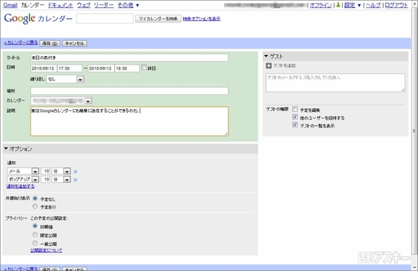The height and width of the screenshot is (271, 418).
Task: Click the top キャンセル button
Action: coord(75,43)
